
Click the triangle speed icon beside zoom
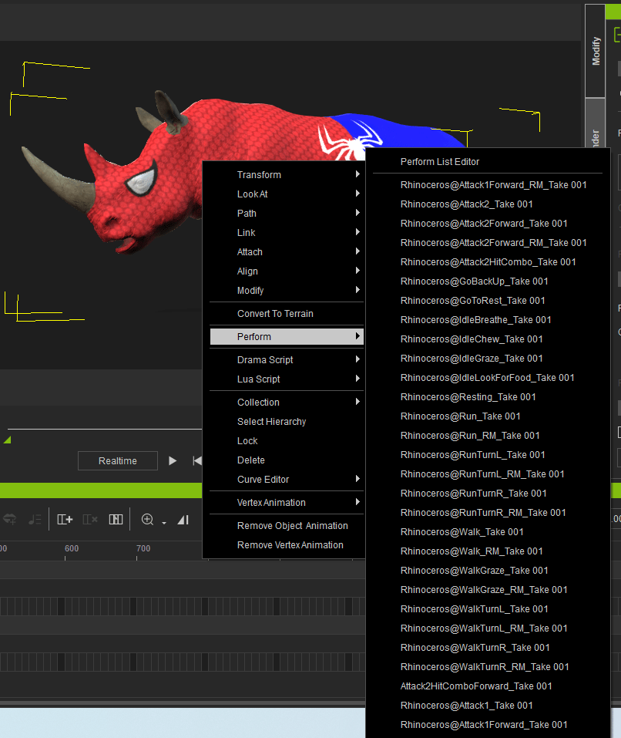(183, 520)
